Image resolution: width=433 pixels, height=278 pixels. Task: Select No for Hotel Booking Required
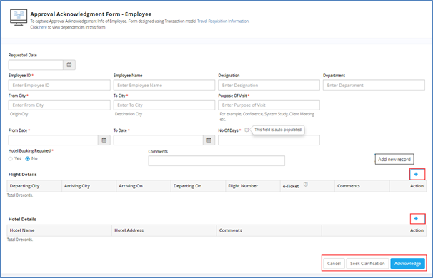(x=28, y=159)
